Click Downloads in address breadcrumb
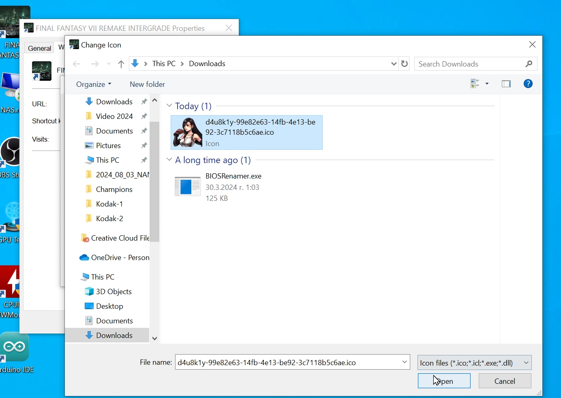This screenshot has width=561, height=398. point(207,64)
